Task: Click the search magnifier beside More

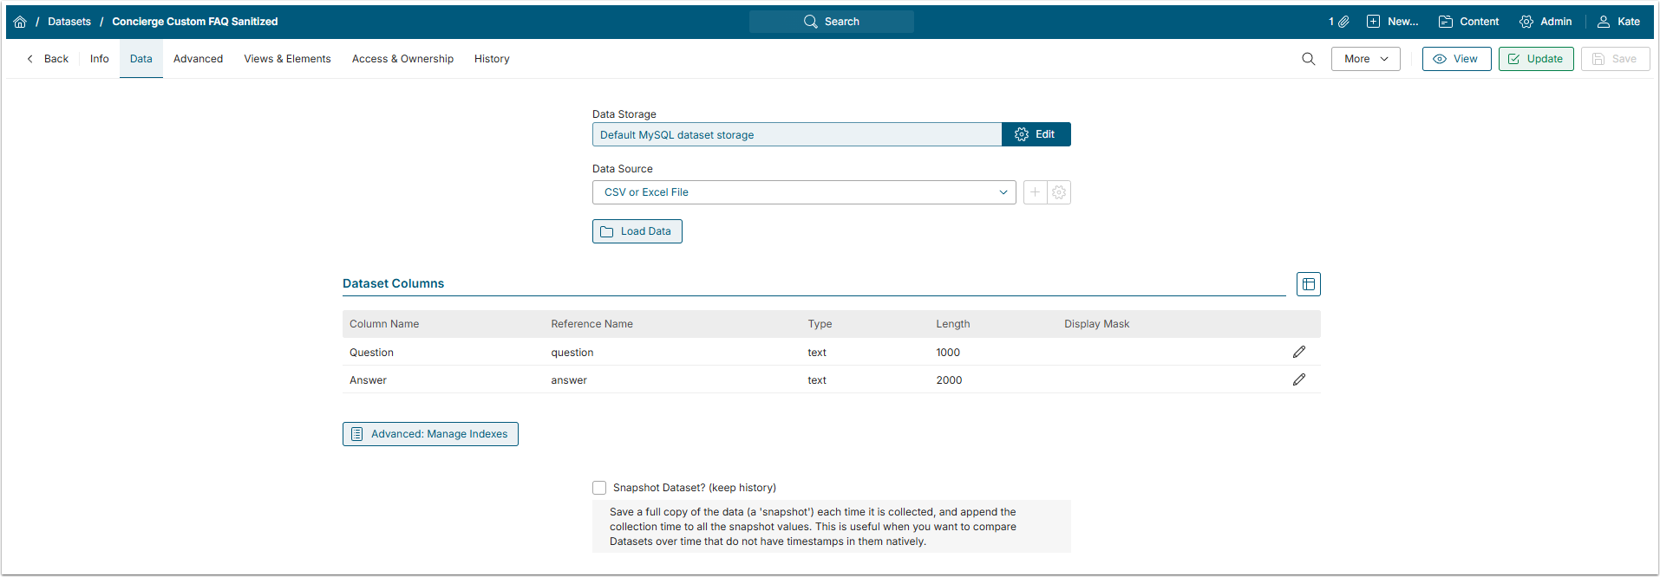Action: click(1308, 59)
